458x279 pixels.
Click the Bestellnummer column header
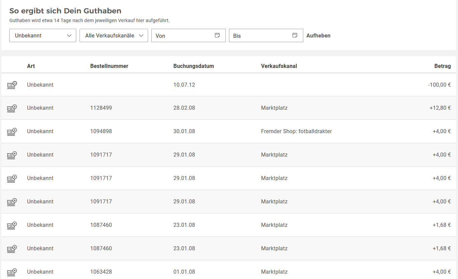[109, 66]
